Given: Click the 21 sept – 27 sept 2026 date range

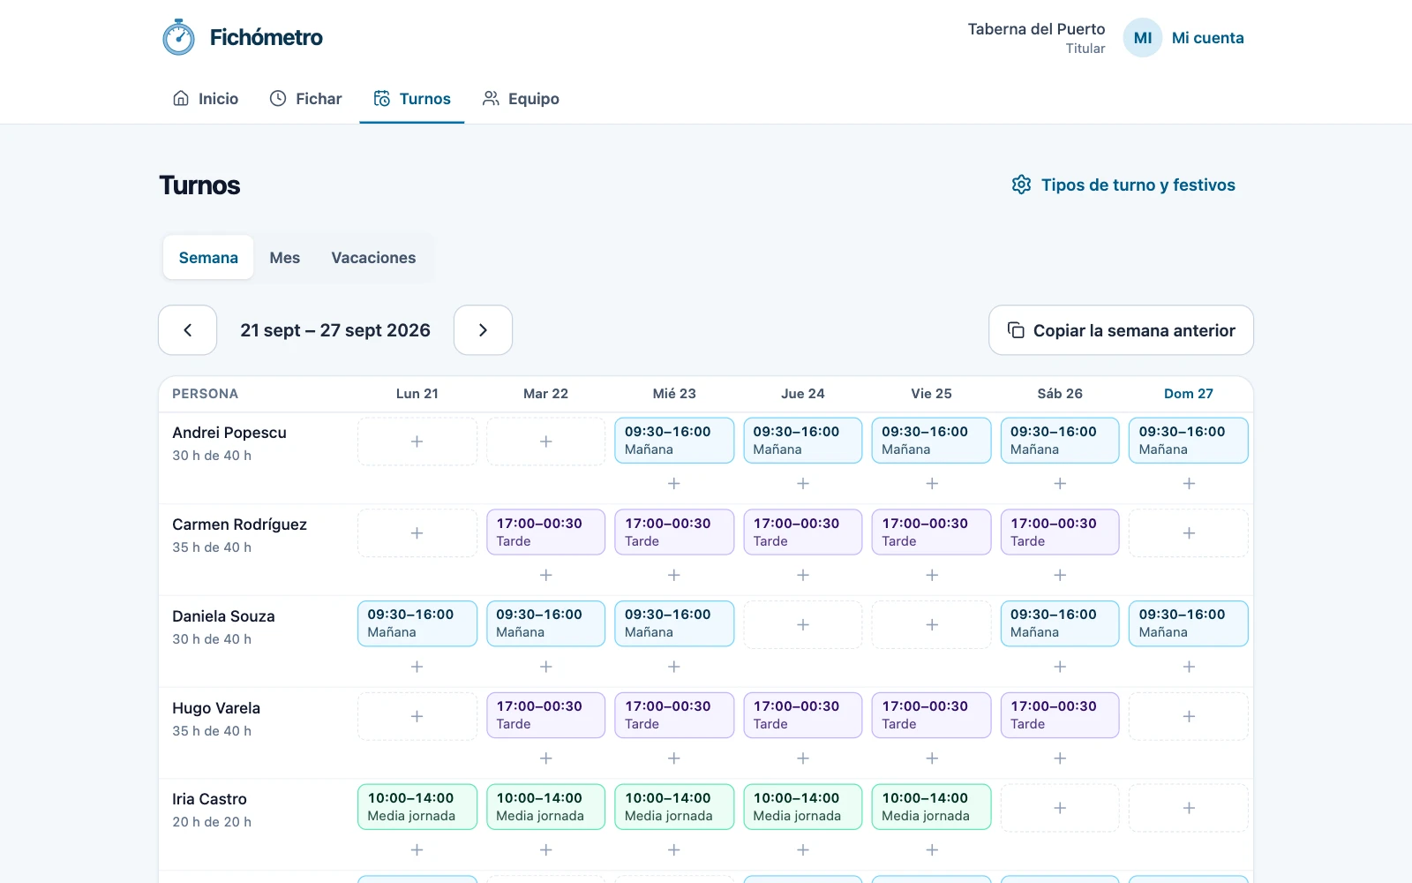Looking at the screenshot, I should 335,330.
